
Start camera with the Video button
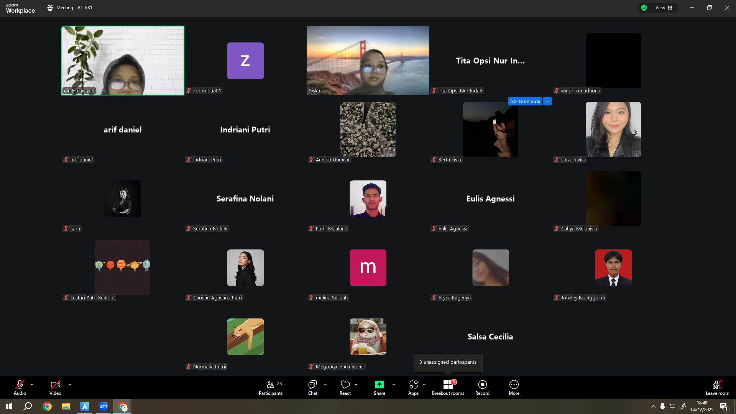pyautogui.click(x=55, y=387)
